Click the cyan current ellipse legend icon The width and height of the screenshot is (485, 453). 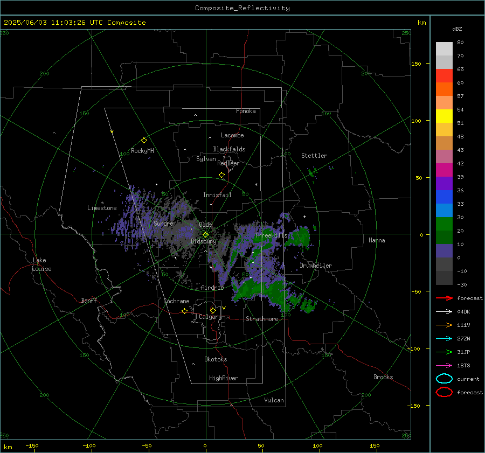444,379
